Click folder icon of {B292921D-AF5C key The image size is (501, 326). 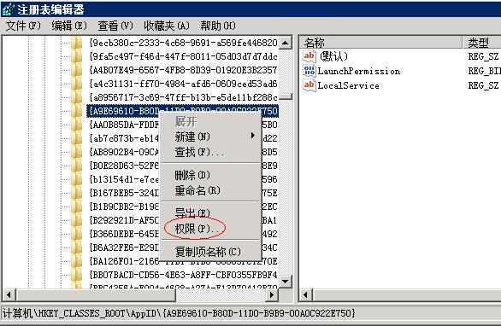coord(77,220)
